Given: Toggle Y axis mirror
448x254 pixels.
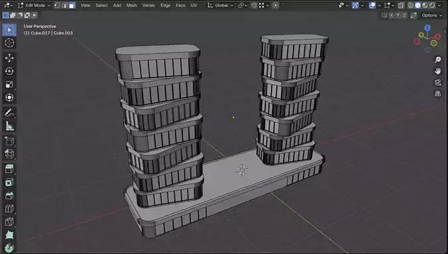Looking at the screenshot, I should pyautogui.click(x=398, y=15).
